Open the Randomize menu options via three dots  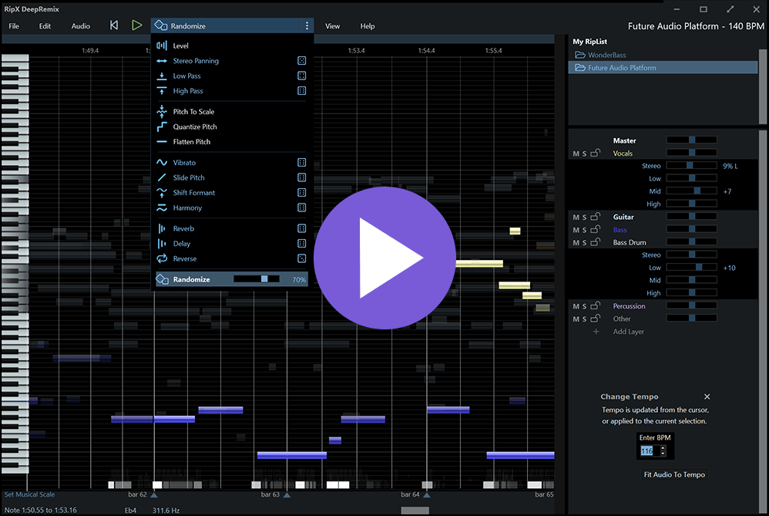307,25
